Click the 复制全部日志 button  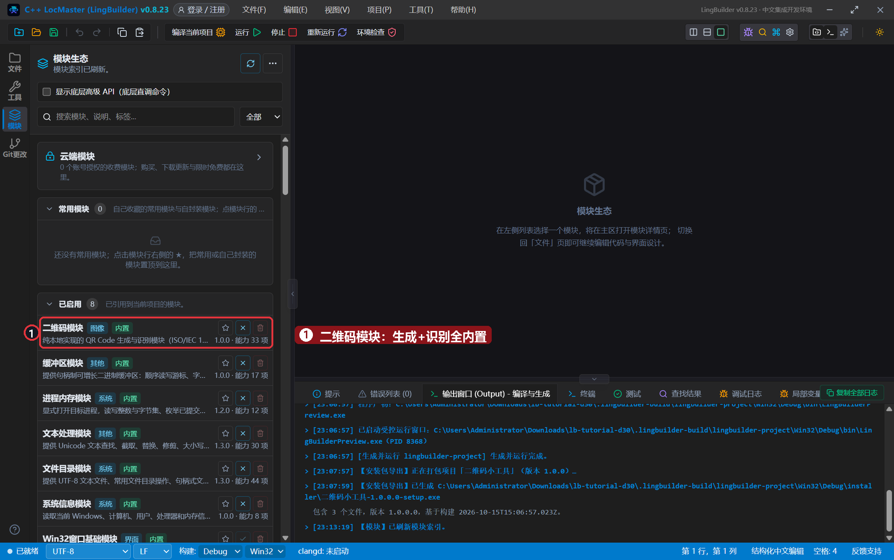coord(852,393)
